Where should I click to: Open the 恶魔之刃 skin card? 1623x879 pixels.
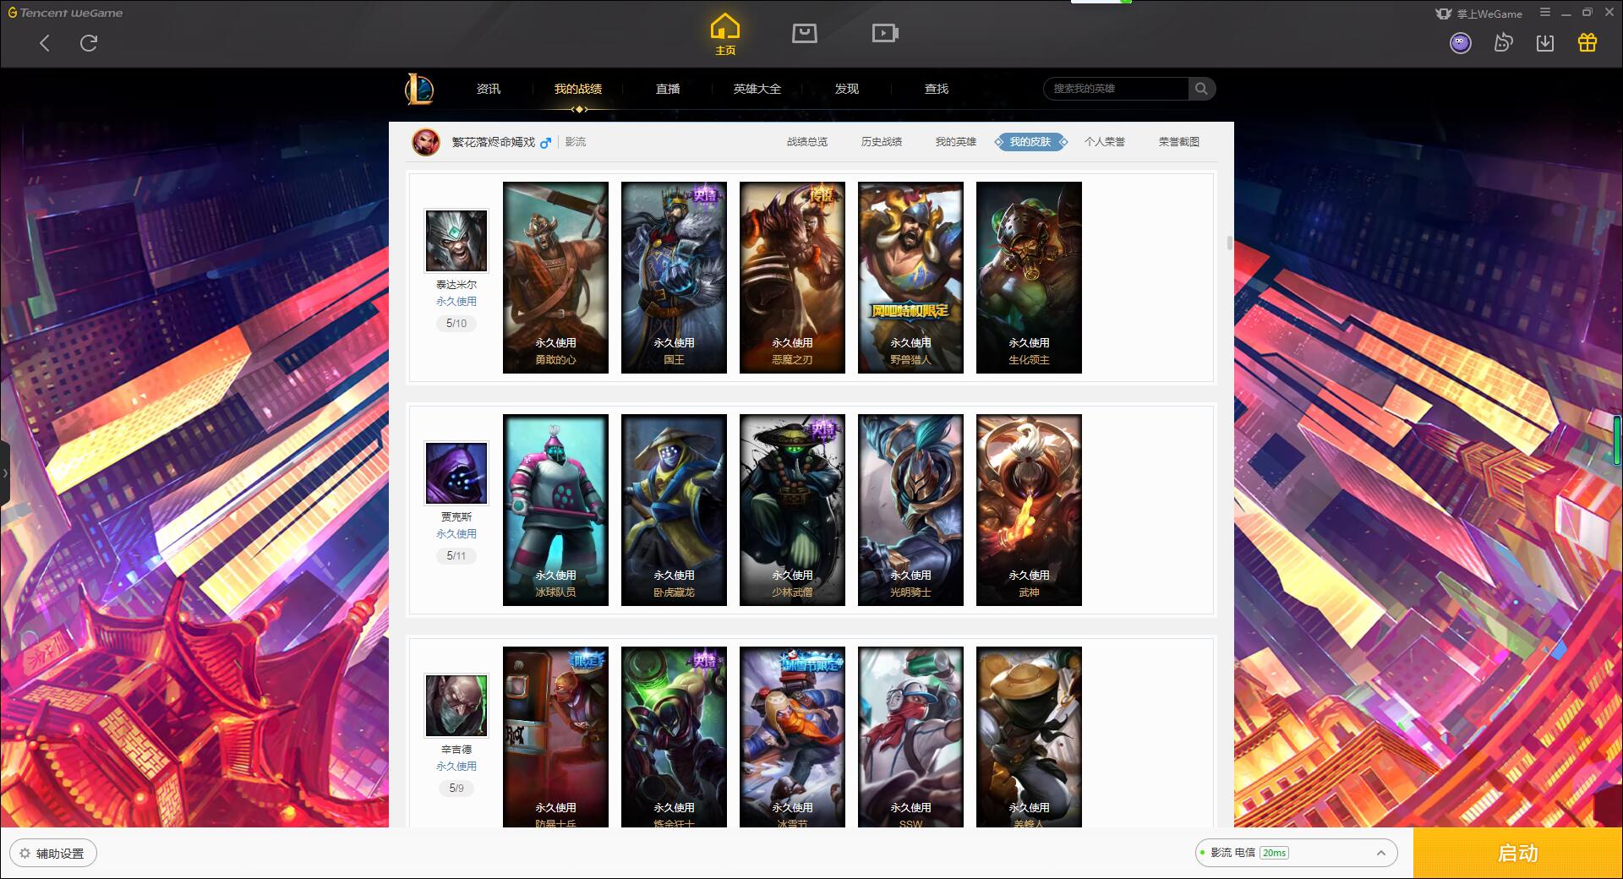point(792,277)
